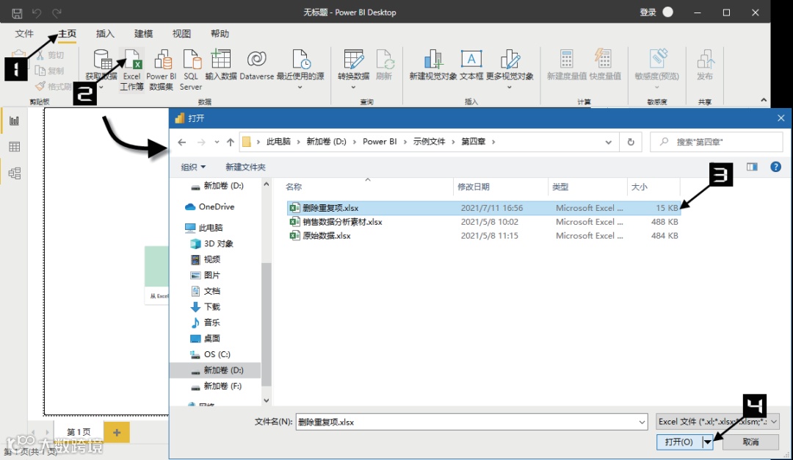Click the 发布 publish icon
This screenshot has height=460, width=793.
[x=704, y=60]
